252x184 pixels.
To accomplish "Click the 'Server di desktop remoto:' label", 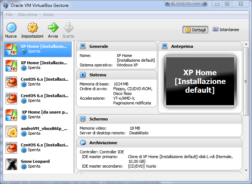I will [x=102, y=133].
